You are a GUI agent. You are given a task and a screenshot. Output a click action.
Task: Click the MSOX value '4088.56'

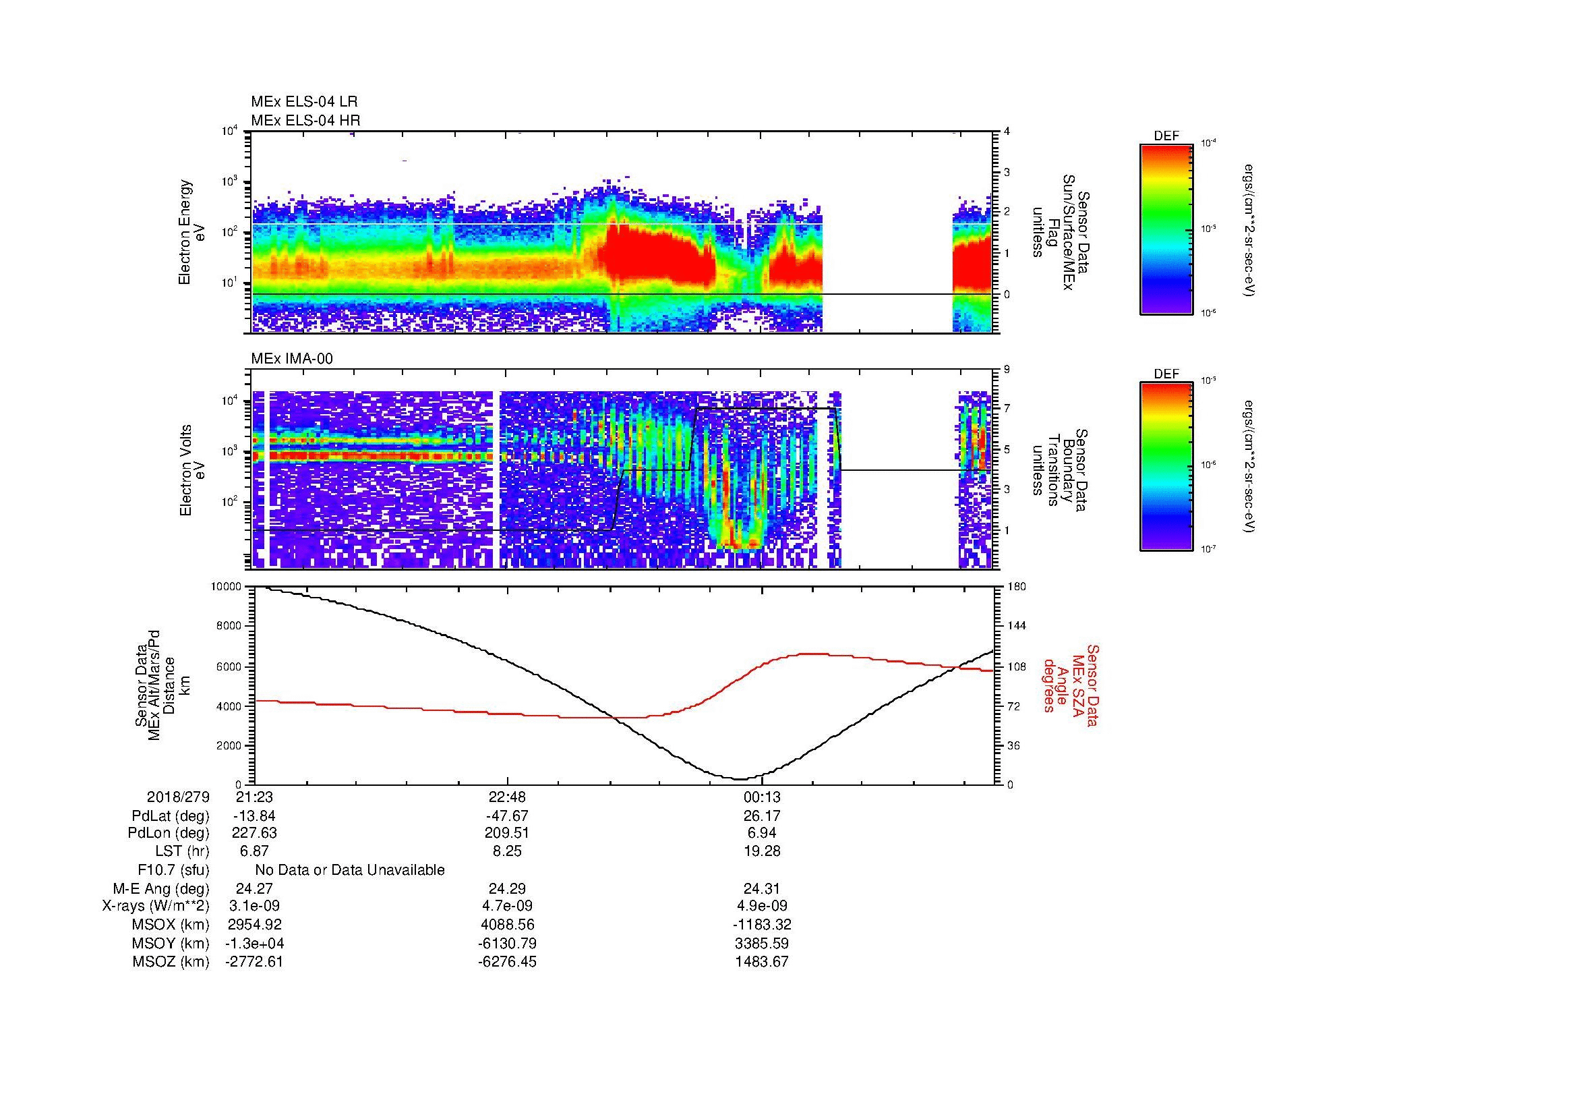(x=507, y=925)
